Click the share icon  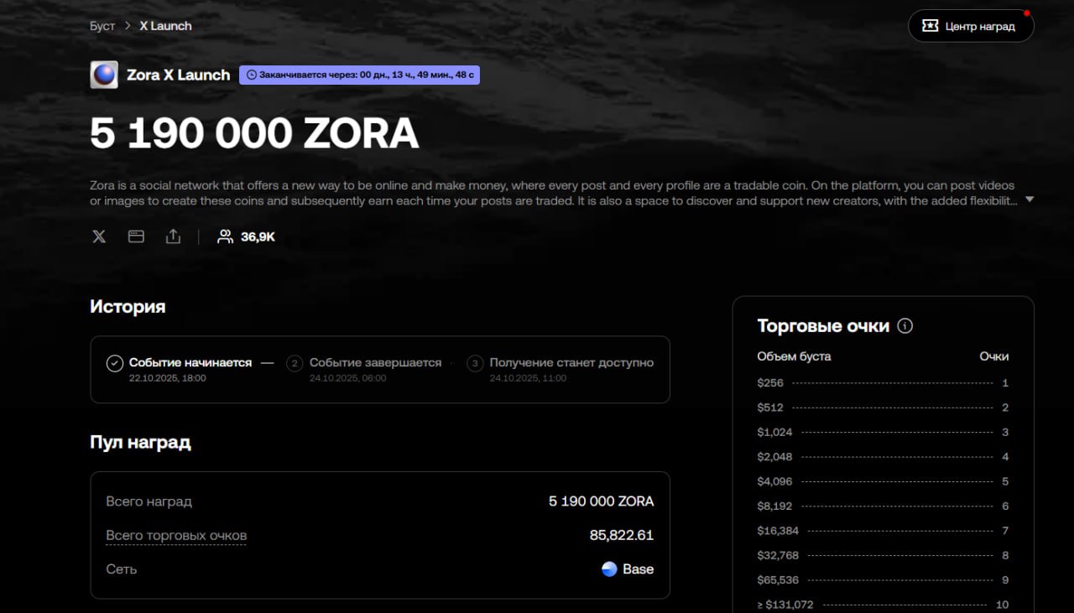click(x=173, y=236)
